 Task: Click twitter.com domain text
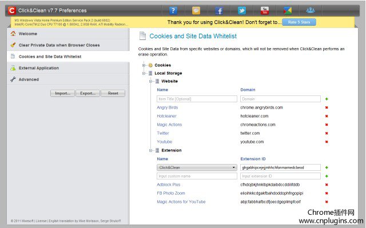pos(250,133)
